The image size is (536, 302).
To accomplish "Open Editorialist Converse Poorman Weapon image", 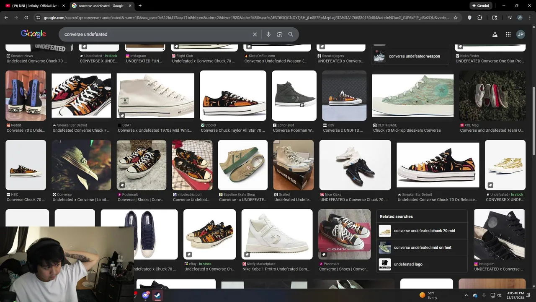I will (294, 96).
